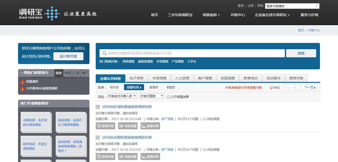Expand the 场景案例 navigation dropdown
Image resolution: width=338 pixels, height=162 pixels.
(211, 15)
